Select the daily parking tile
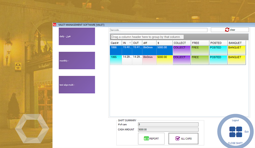 tap(77, 36)
